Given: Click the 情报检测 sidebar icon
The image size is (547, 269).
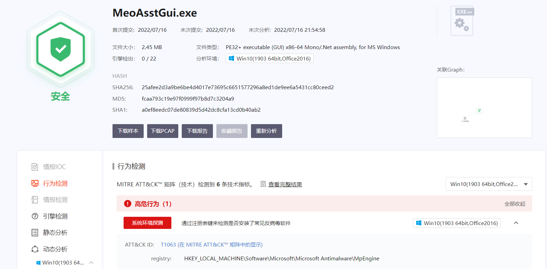Looking at the screenshot, I should [x=35, y=200].
